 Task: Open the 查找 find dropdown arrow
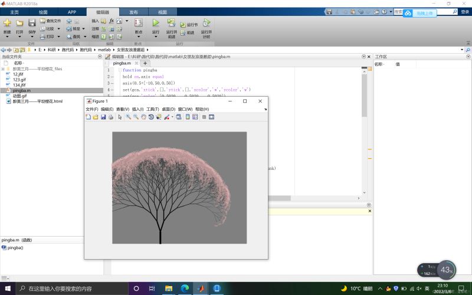[85, 37]
